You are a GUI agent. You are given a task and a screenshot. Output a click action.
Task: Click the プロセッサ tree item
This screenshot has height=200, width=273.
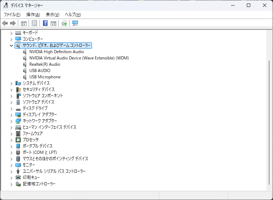click(x=30, y=140)
